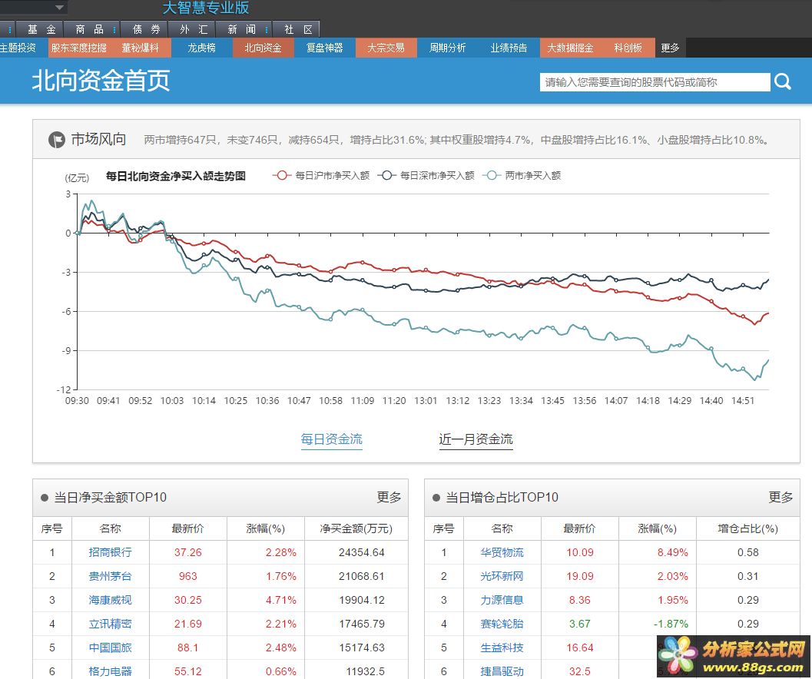Screen dimensions: 812x679
Task: Open stock 生益科技
Action: click(502, 648)
